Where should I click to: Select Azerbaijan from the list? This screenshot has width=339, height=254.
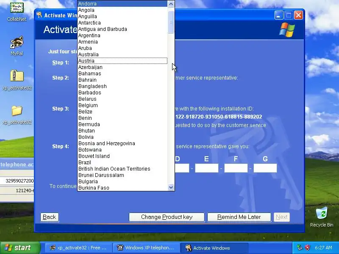[x=122, y=67]
